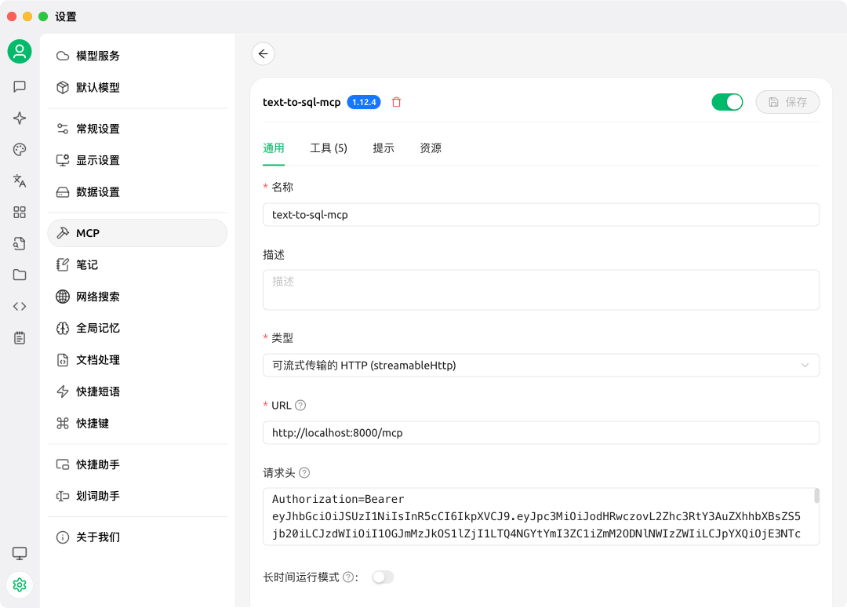Image resolution: width=847 pixels, height=608 pixels.
Task: Click the paint palette icon in sidebar
Action: coord(20,149)
